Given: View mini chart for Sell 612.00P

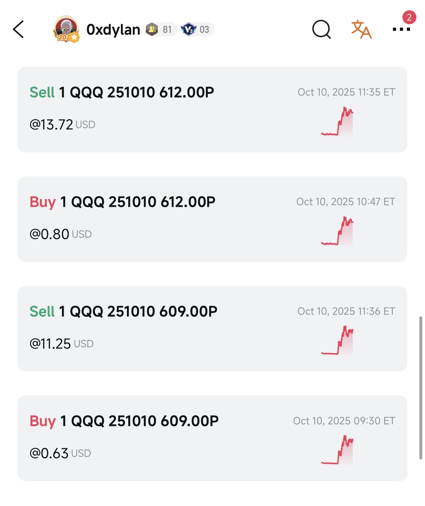Looking at the screenshot, I should click(x=337, y=121).
